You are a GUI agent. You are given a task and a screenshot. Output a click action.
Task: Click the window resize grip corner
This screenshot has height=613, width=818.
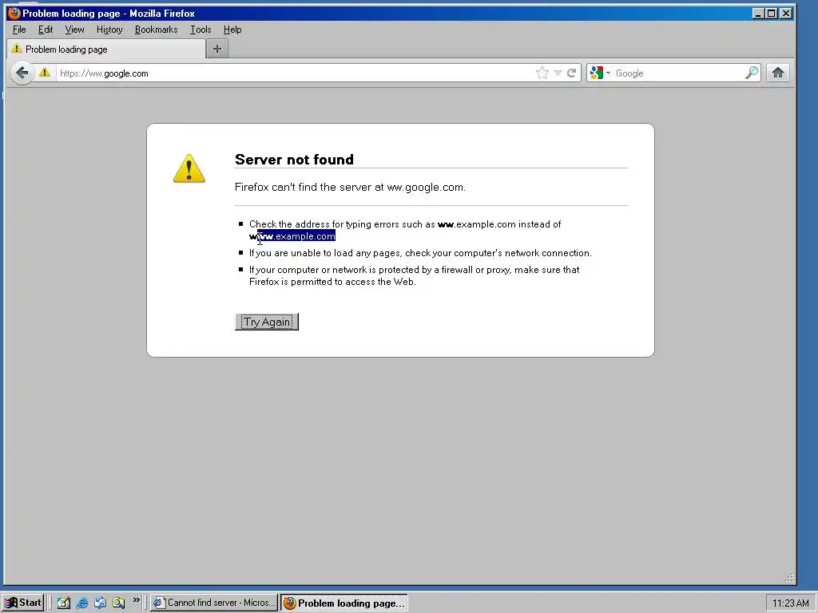coord(788,578)
